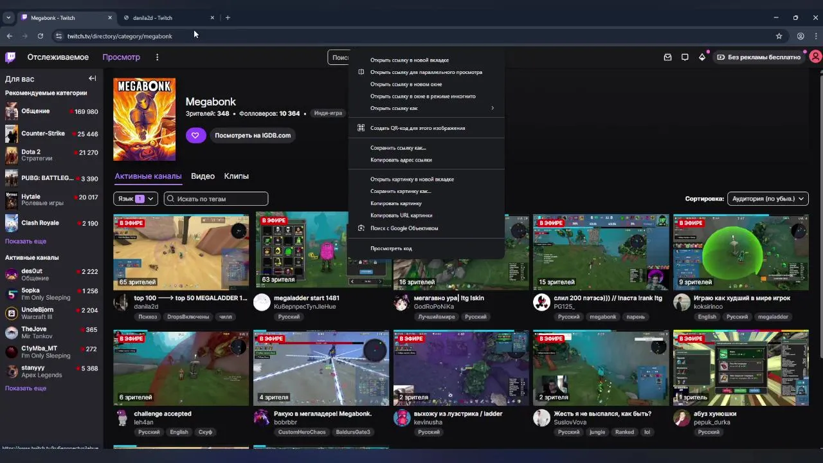Click the megaladder tag under koksirinoo's stream

tap(773, 317)
